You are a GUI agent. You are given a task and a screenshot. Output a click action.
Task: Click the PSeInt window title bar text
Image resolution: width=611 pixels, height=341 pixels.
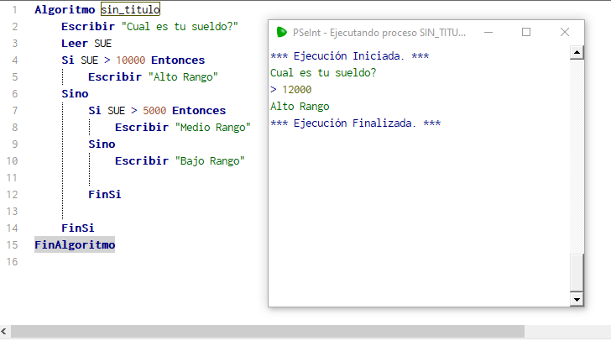click(x=379, y=33)
